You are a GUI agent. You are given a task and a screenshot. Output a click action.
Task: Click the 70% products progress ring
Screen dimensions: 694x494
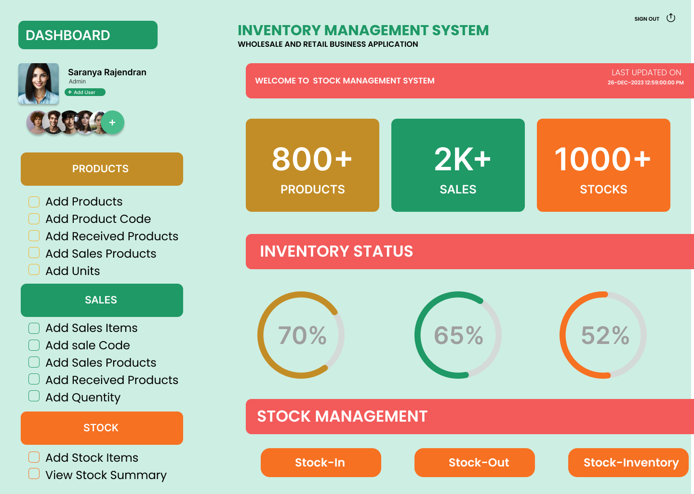tap(301, 335)
